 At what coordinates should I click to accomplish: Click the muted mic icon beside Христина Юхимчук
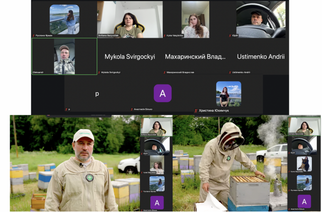(196, 110)
